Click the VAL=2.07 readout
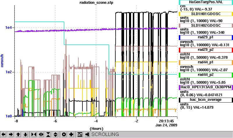Viewport: 233px width, 138px height. point(220,70)
